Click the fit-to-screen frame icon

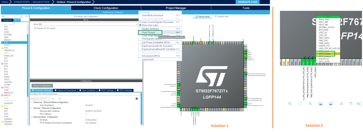pos(300,104)
